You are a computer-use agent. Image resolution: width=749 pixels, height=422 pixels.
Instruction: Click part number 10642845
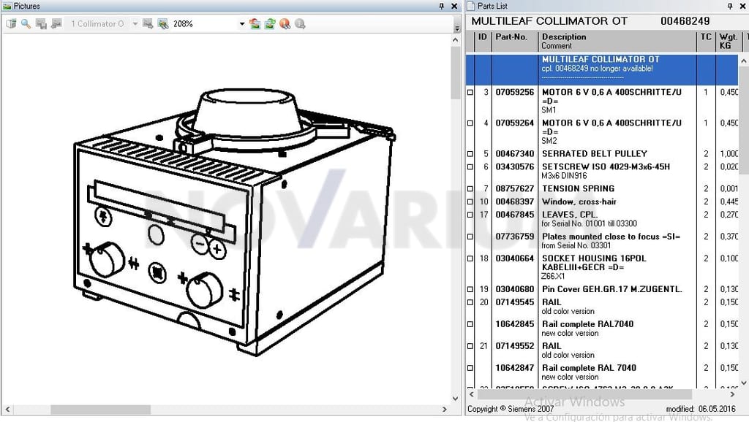click(514, 324)
